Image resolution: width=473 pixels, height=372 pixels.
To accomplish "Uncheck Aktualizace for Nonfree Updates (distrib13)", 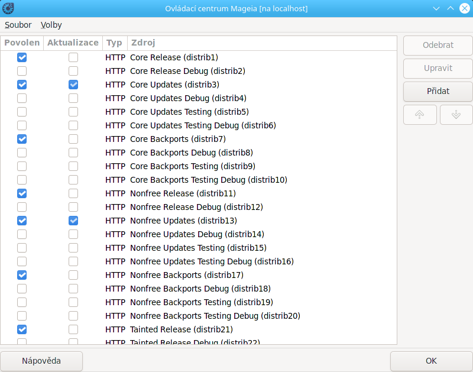I will pyautogui.click(x=73, y=221).
